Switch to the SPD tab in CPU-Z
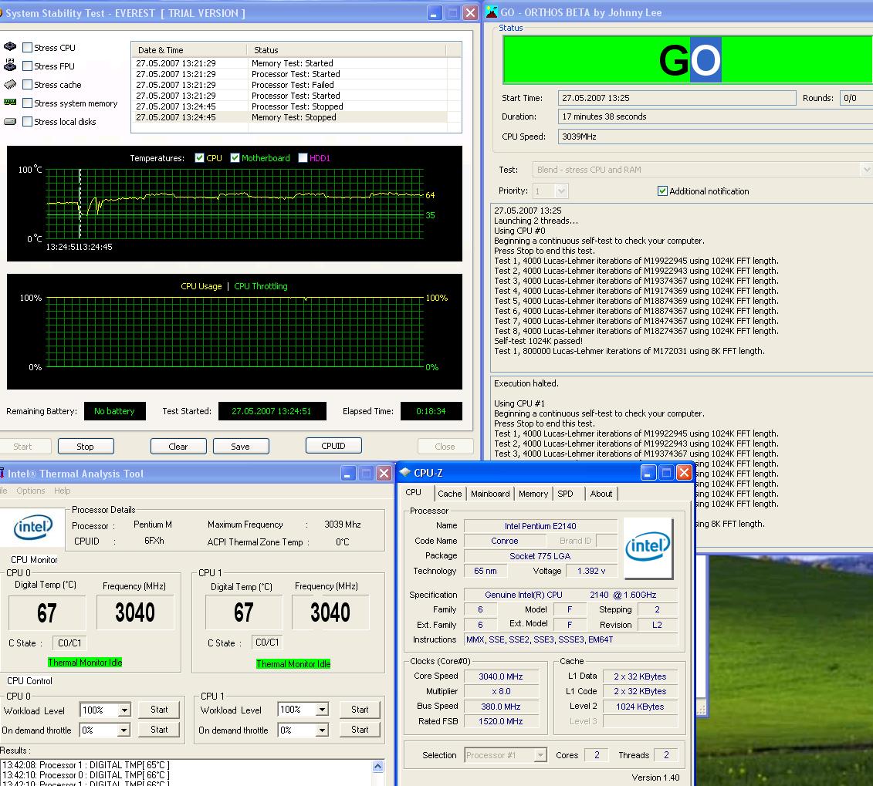 point(565,494)
